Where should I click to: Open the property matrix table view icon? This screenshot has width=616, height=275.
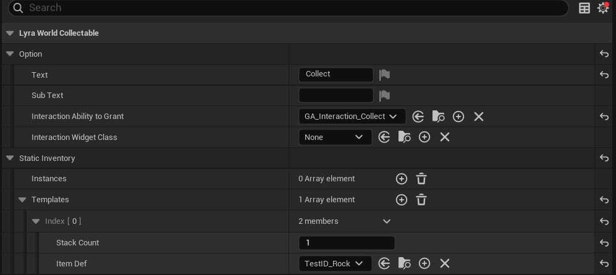(584, 8)
